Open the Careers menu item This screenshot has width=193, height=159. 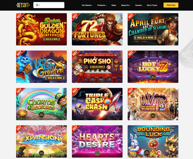pyautogui.click(x=139, y=5)
